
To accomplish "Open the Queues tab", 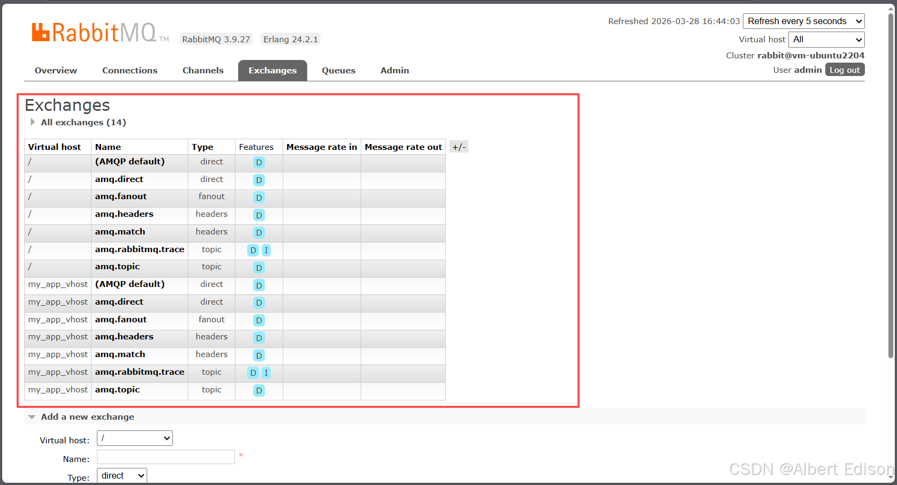I will click(338, 70).
